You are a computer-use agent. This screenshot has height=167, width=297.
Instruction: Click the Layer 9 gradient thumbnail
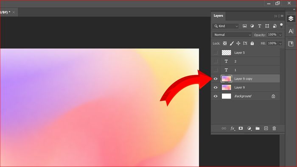pyautogui.click(x=226, y=87)
